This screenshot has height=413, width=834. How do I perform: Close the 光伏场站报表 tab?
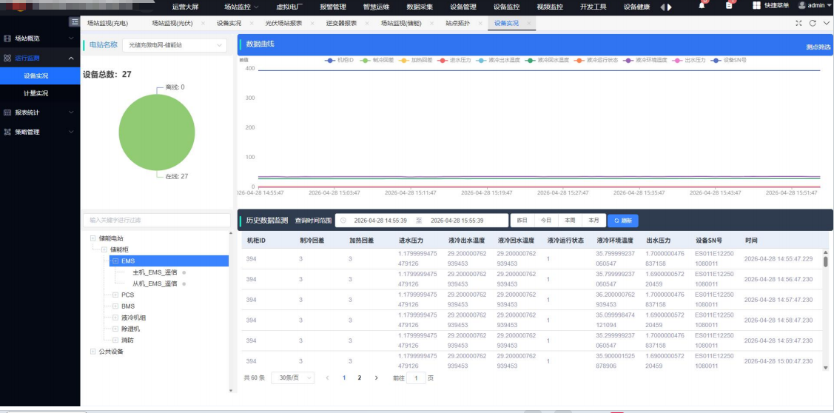pyautogui.click(x=312, y=24)
